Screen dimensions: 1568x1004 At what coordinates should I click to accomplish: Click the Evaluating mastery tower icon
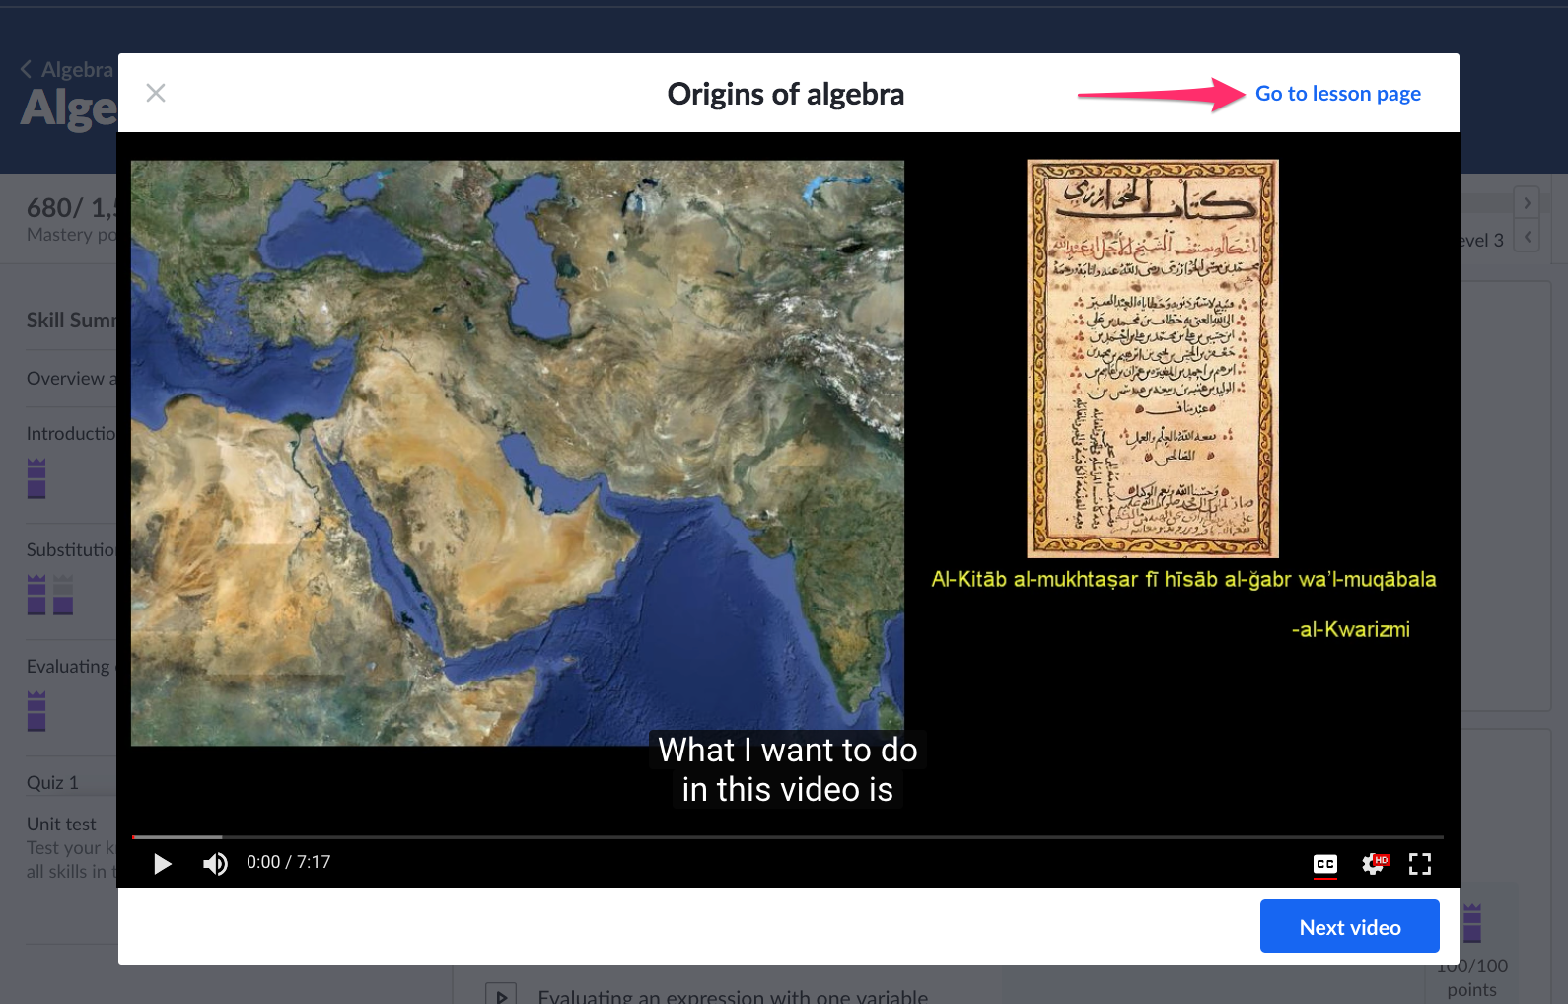coord(36,710)
